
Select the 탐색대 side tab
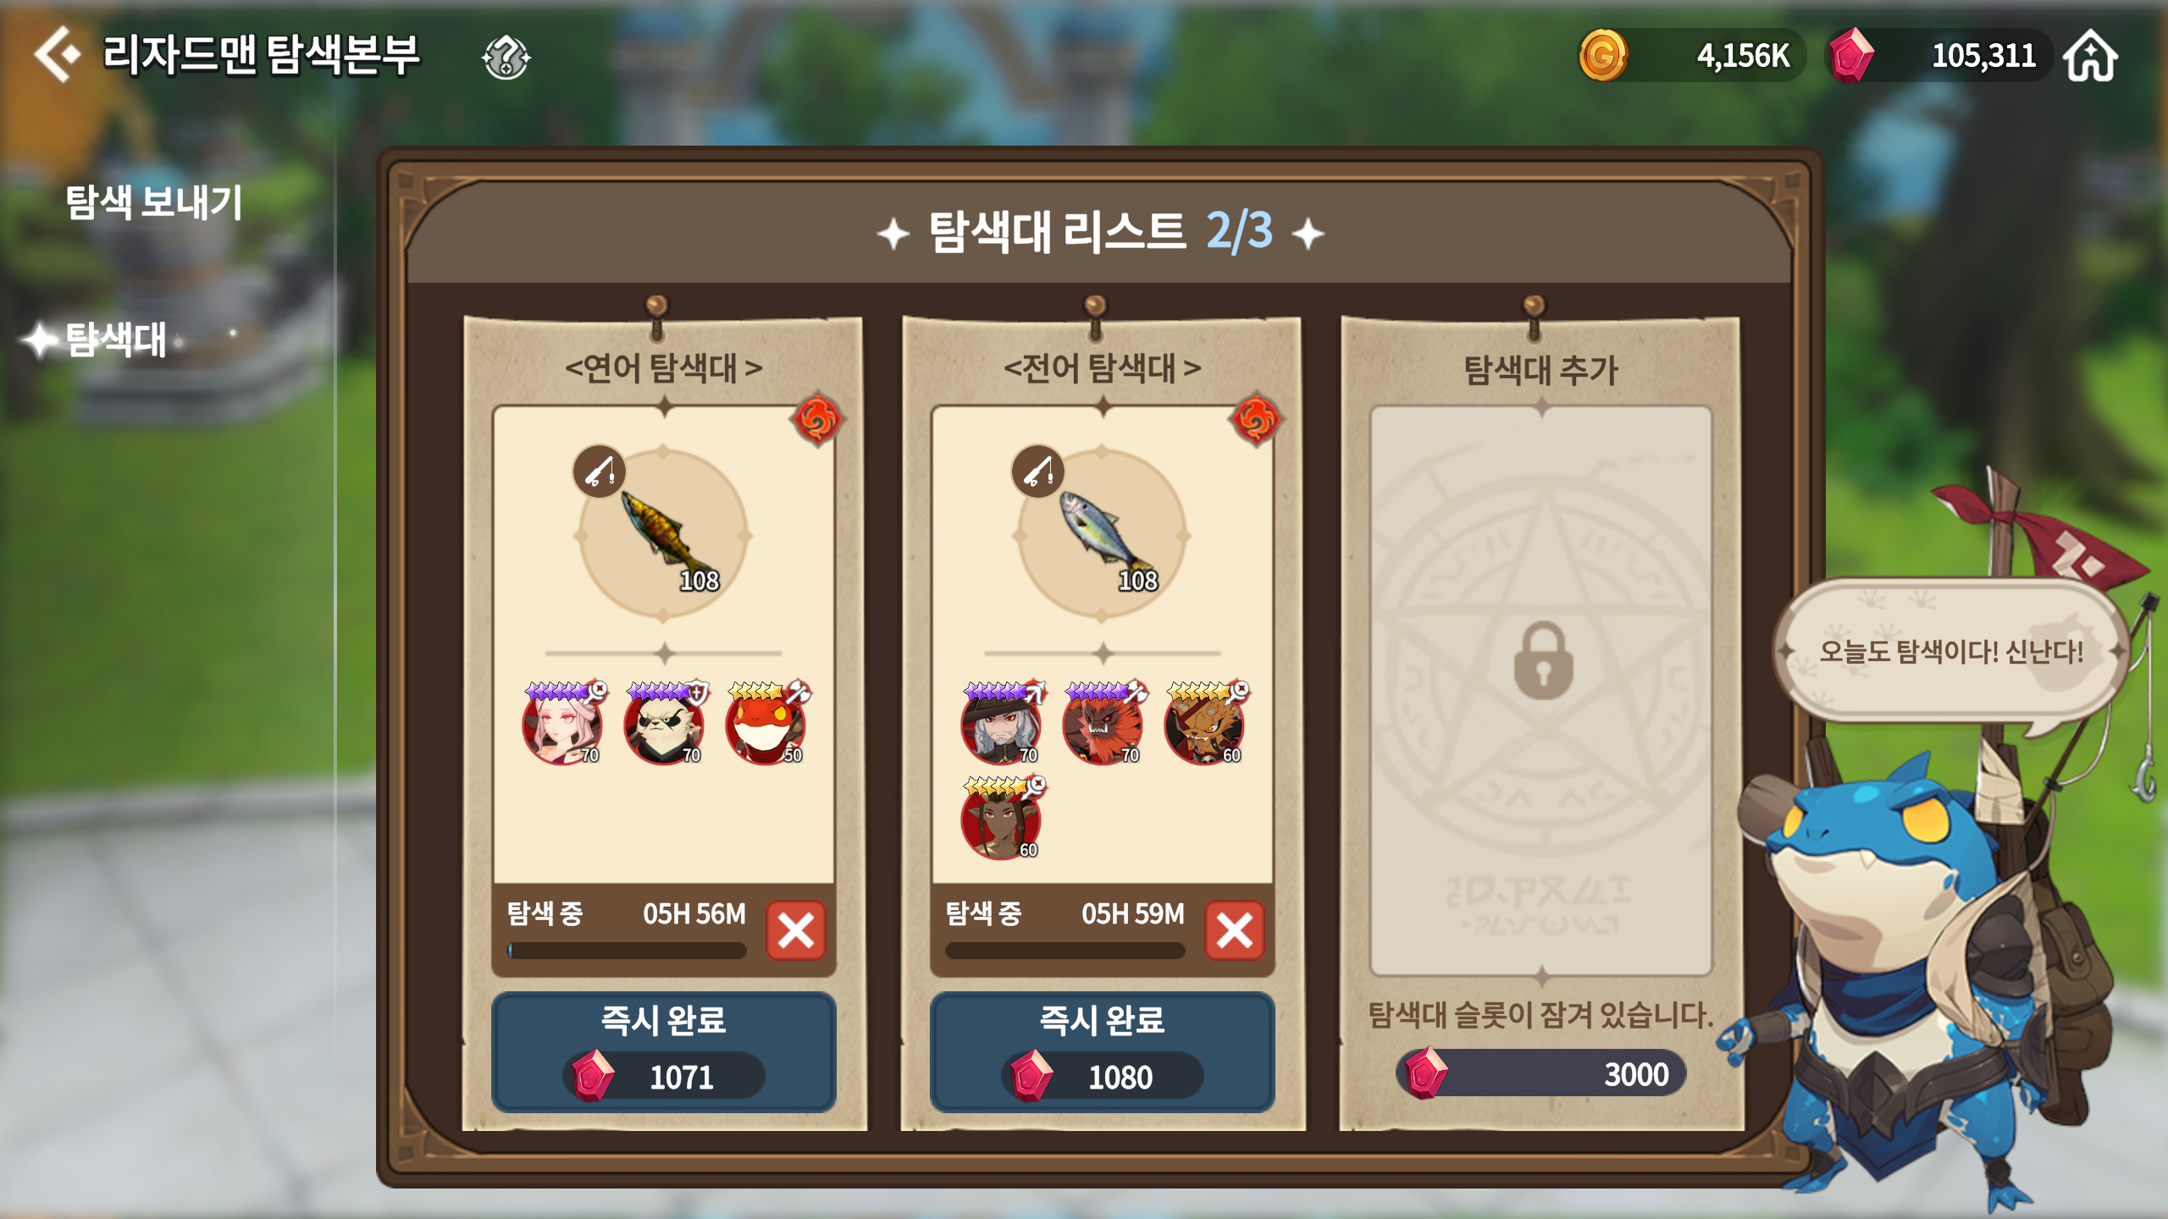click(x=116, y=340)
